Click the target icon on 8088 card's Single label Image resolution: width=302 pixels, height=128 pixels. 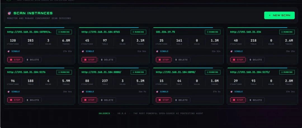click(x=83, y=92)
